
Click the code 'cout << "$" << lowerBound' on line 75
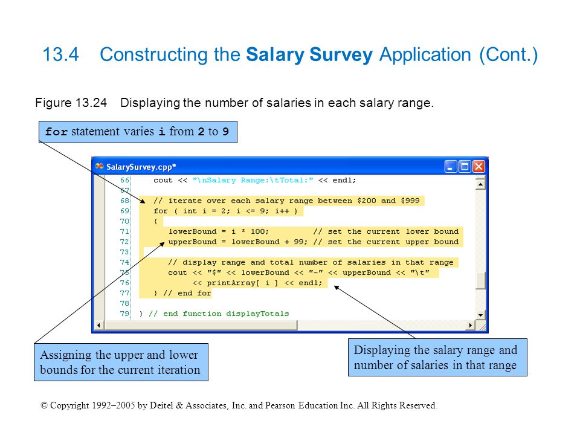click(228, 272)
